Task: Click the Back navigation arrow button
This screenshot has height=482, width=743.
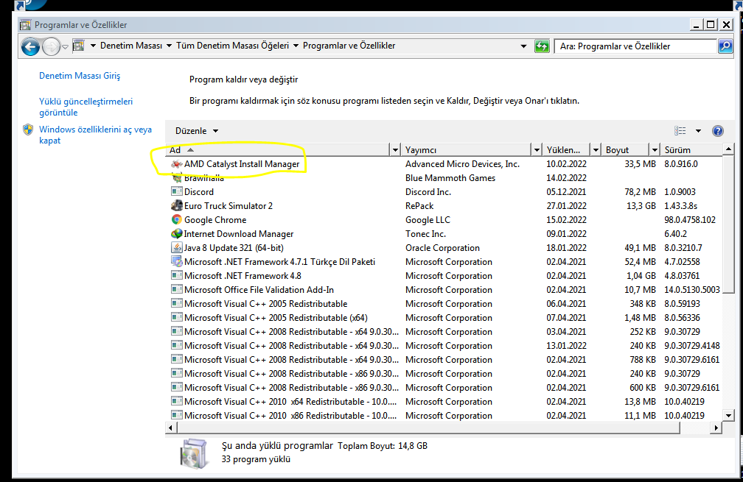Action: point(30,46)
